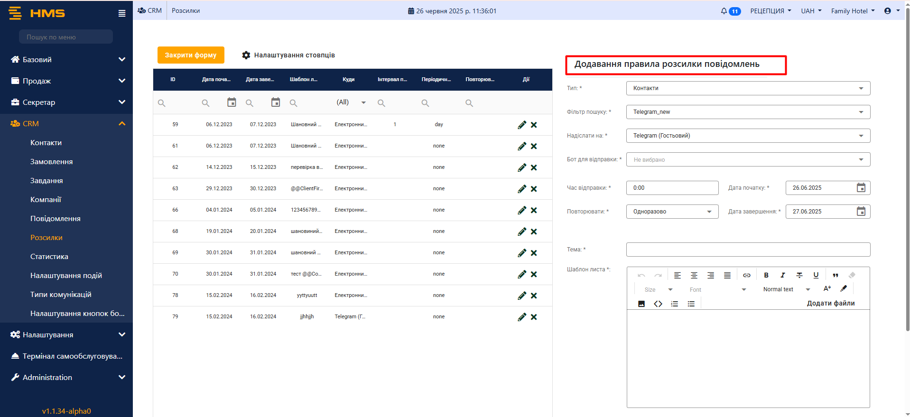Click the italic formatting icon
This screenshot has height=417, width=910.
[x=782, y=275]
